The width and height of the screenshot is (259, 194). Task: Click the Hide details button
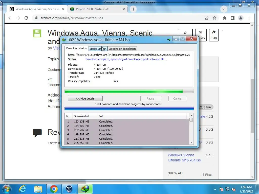85,99
